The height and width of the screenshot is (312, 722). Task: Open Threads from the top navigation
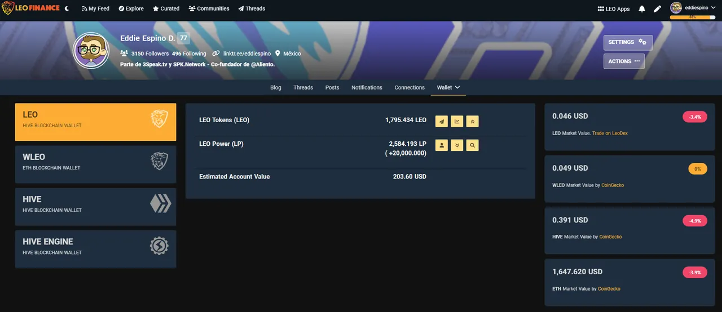point(252,8)
